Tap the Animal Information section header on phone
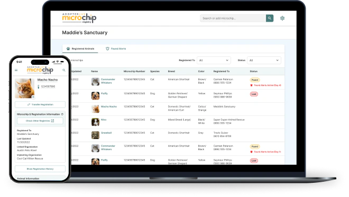This screenshot has height=197, width=349. pos(28,179)
